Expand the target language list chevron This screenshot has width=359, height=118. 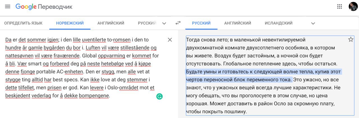click(x=313, y=23)
